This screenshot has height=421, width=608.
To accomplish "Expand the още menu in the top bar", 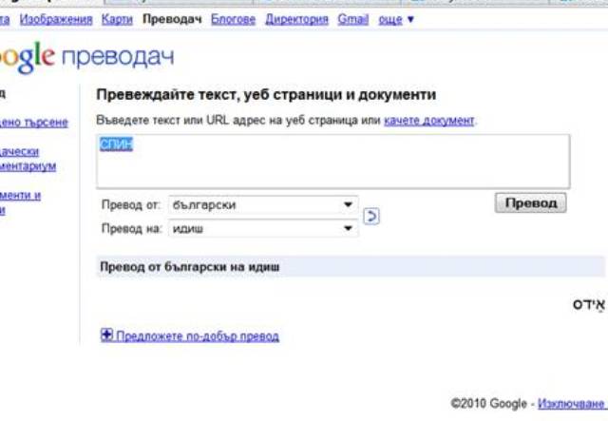I will [396, 18].
